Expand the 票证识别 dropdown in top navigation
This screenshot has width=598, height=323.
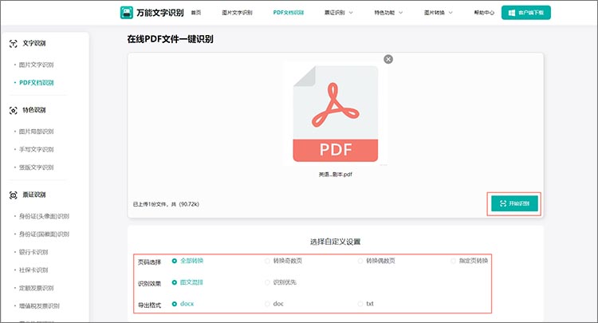[x=339, y=13]
